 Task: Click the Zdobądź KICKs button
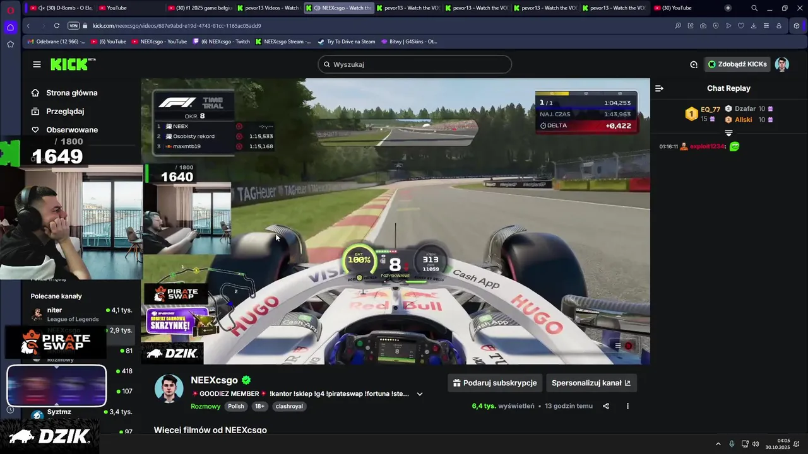[737, 64]
